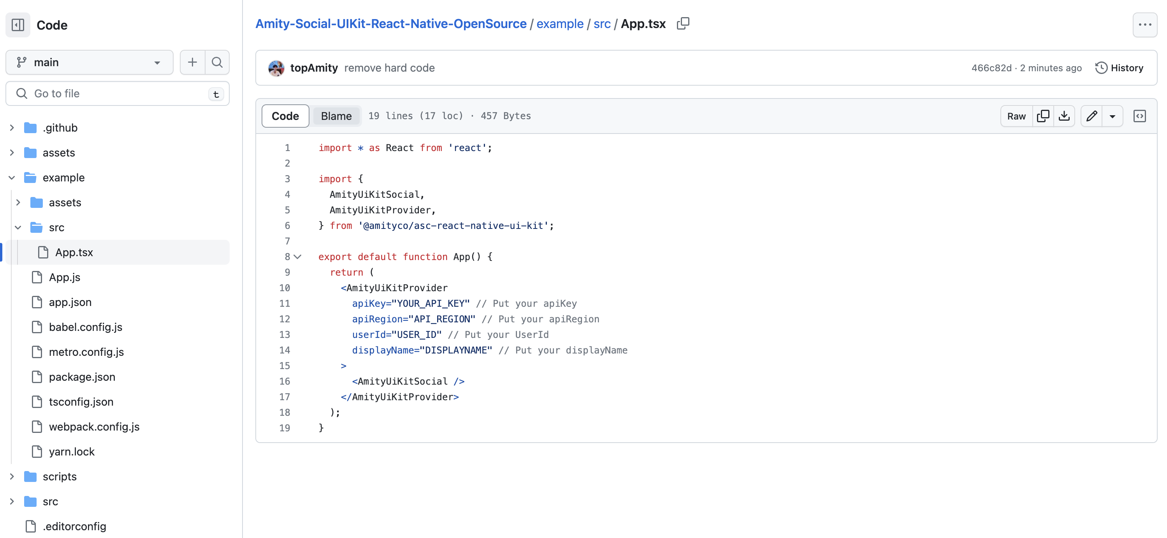Open the main branch dropdown
This screenshot has width=1167, height=538.
(x=89, y=62)
